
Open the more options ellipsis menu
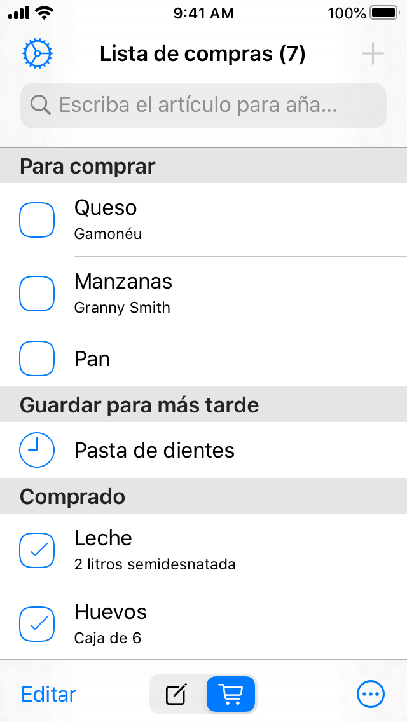(371, 694)
